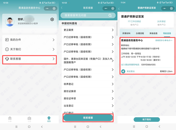This screenshot has height=130, width=176.
Task: Open mini-program more menu in first screen
Action: click(47, 8)
